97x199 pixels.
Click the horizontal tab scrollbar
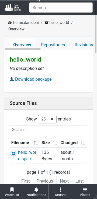(x=23, y=49)
